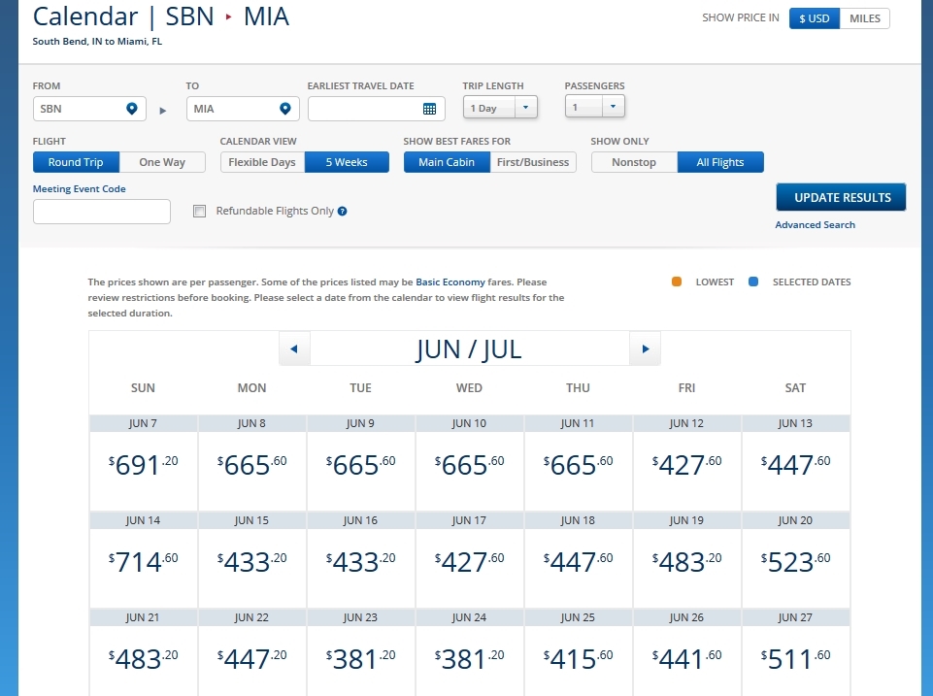Click the Meeting Event Code input field

(x=102, y=212)
